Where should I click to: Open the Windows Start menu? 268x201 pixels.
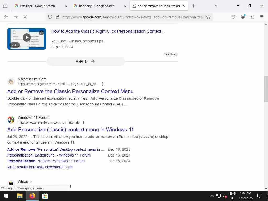tap(6, 196)
